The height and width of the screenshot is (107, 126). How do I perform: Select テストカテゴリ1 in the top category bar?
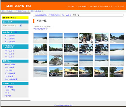coord(36,11)
